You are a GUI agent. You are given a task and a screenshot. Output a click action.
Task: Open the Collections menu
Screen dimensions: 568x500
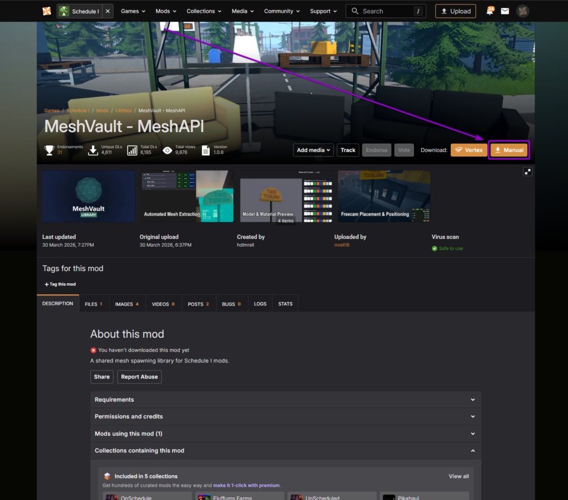(204, 11)
